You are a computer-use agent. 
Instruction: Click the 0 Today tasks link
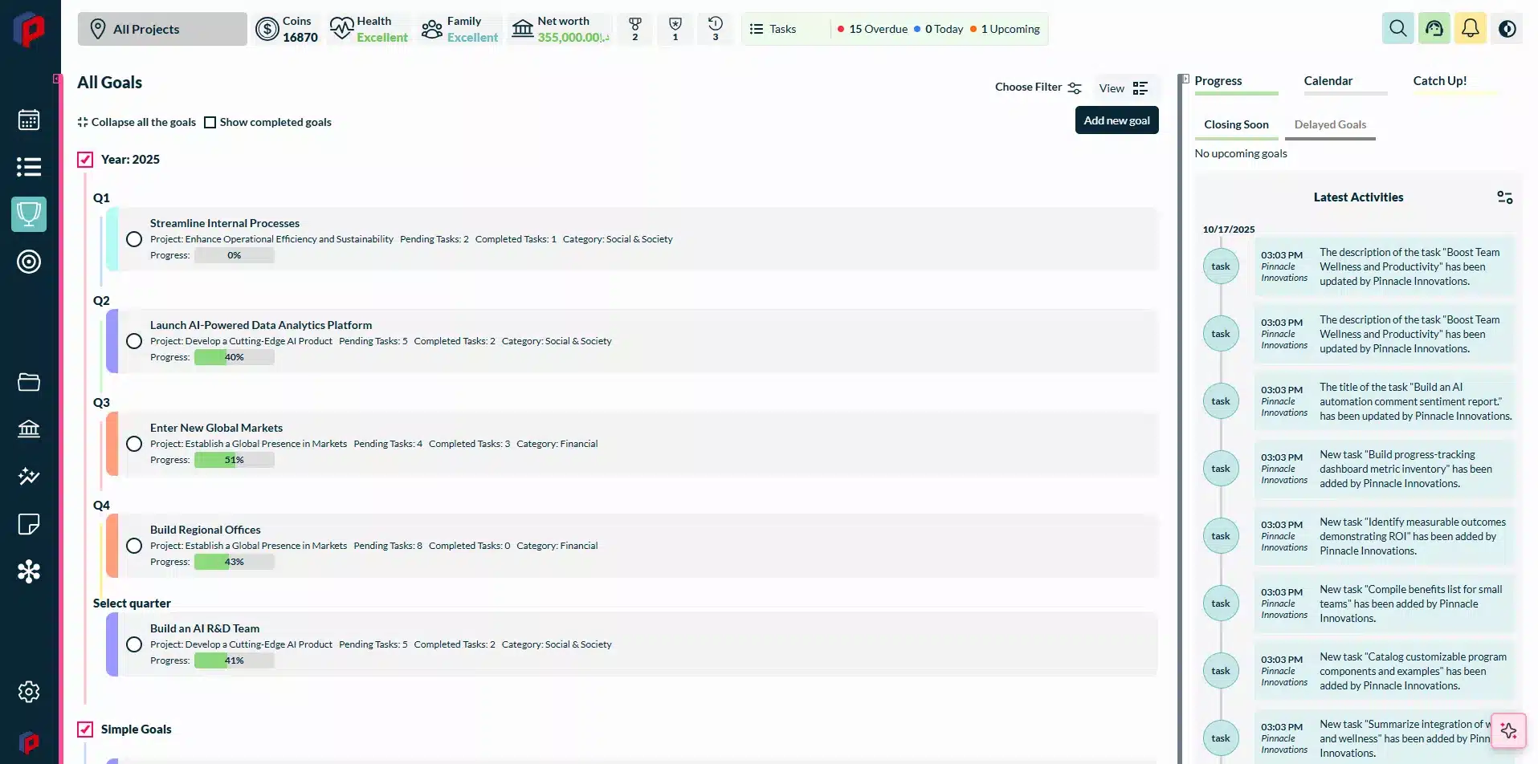tap(938, 29)
